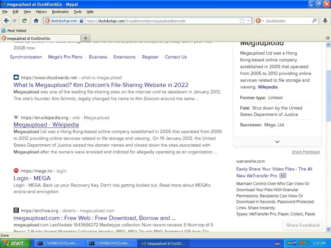Select the megaupload at DuckD... taskbar button

click(163, 243)
